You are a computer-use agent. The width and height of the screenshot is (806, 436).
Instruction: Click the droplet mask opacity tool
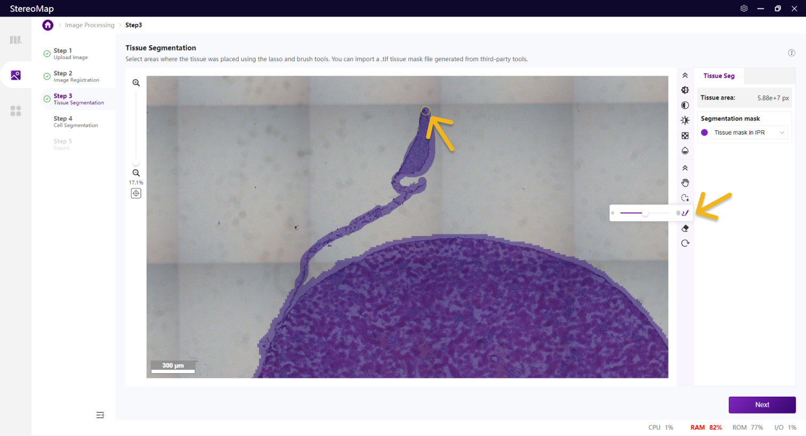tap(685, 151)
